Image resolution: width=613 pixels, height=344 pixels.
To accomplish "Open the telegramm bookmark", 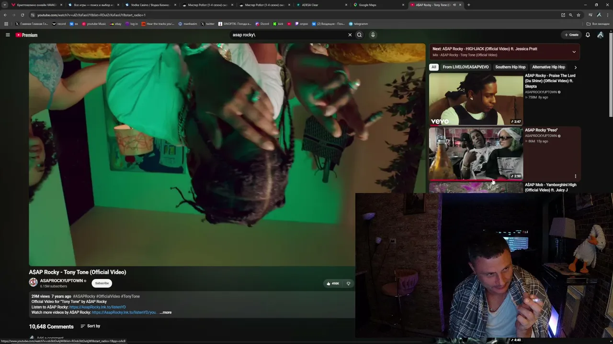I will click(x=358, y=24).
